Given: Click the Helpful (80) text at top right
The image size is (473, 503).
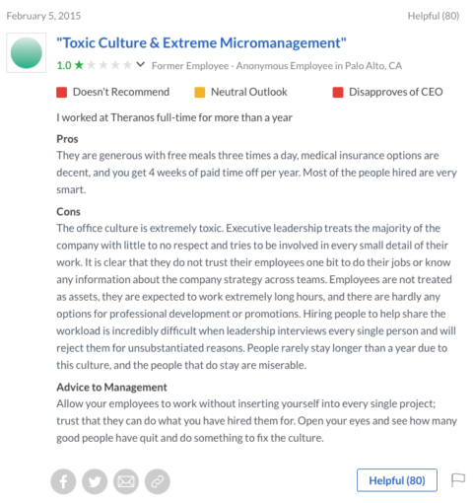Looking at the screenshot, I should pyautogui.click(x=434, y=16).
